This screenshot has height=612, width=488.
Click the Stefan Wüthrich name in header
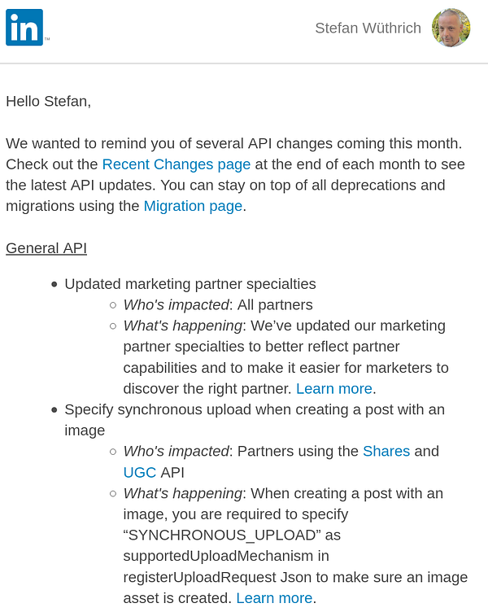(x=368, y=28)
